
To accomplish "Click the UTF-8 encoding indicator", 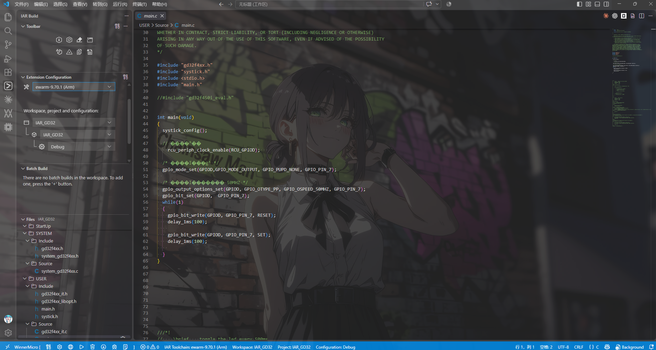I will [x=563, y=347].
